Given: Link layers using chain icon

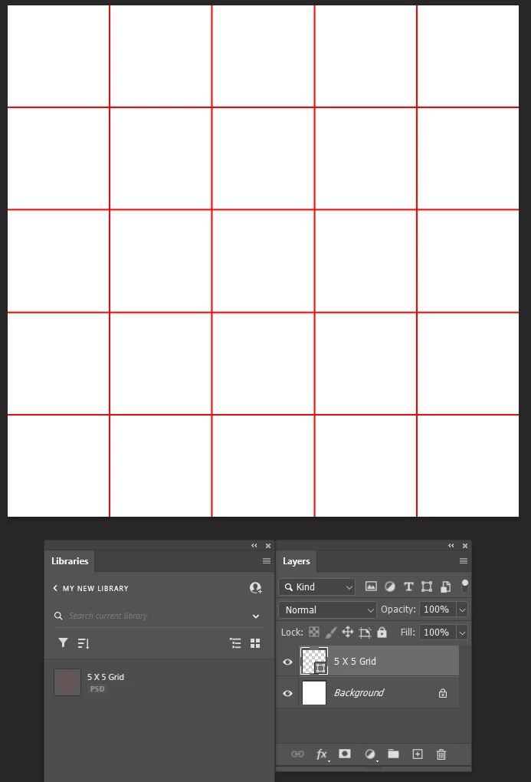Looking at the screenshot, I should coord(297,754).
